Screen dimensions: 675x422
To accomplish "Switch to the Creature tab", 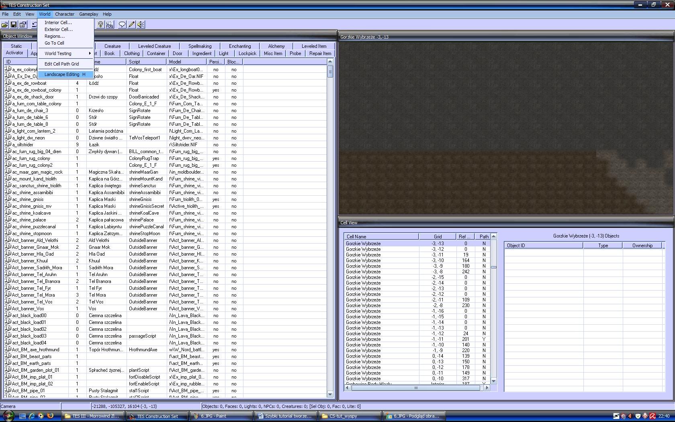I will point(112,46).
